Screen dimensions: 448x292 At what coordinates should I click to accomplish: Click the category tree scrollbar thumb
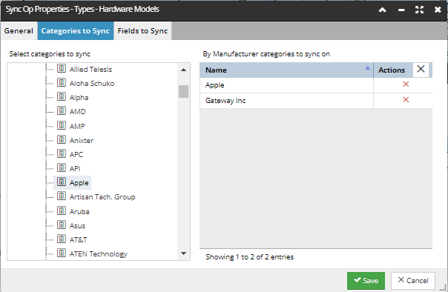point(183,91)
